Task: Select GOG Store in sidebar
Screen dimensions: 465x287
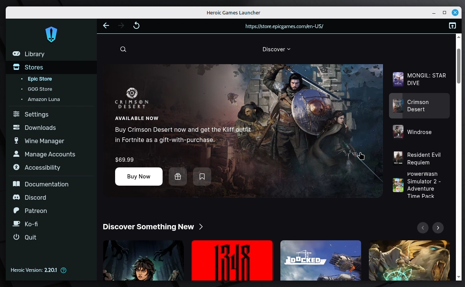Action: (x=40, y=89)
